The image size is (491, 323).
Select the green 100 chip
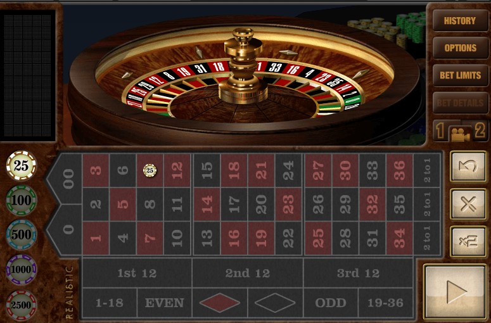pyautogui.click(x=22, y=200)
